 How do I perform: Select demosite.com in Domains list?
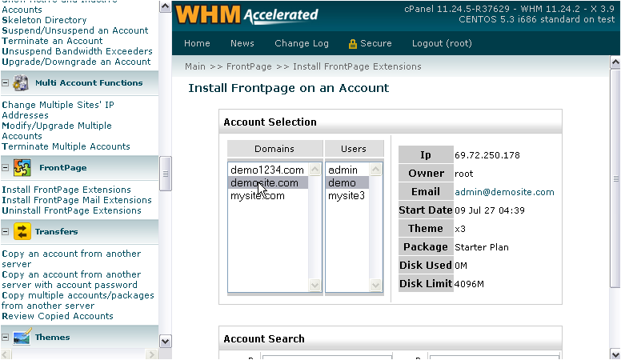[x=268, y=182]
